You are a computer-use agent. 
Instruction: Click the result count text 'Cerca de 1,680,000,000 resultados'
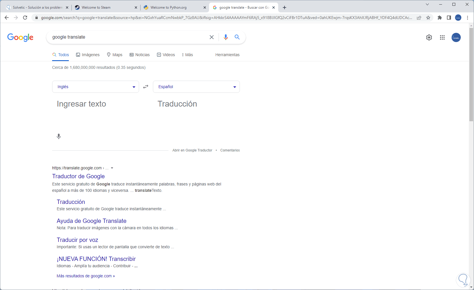coord(84,67)
